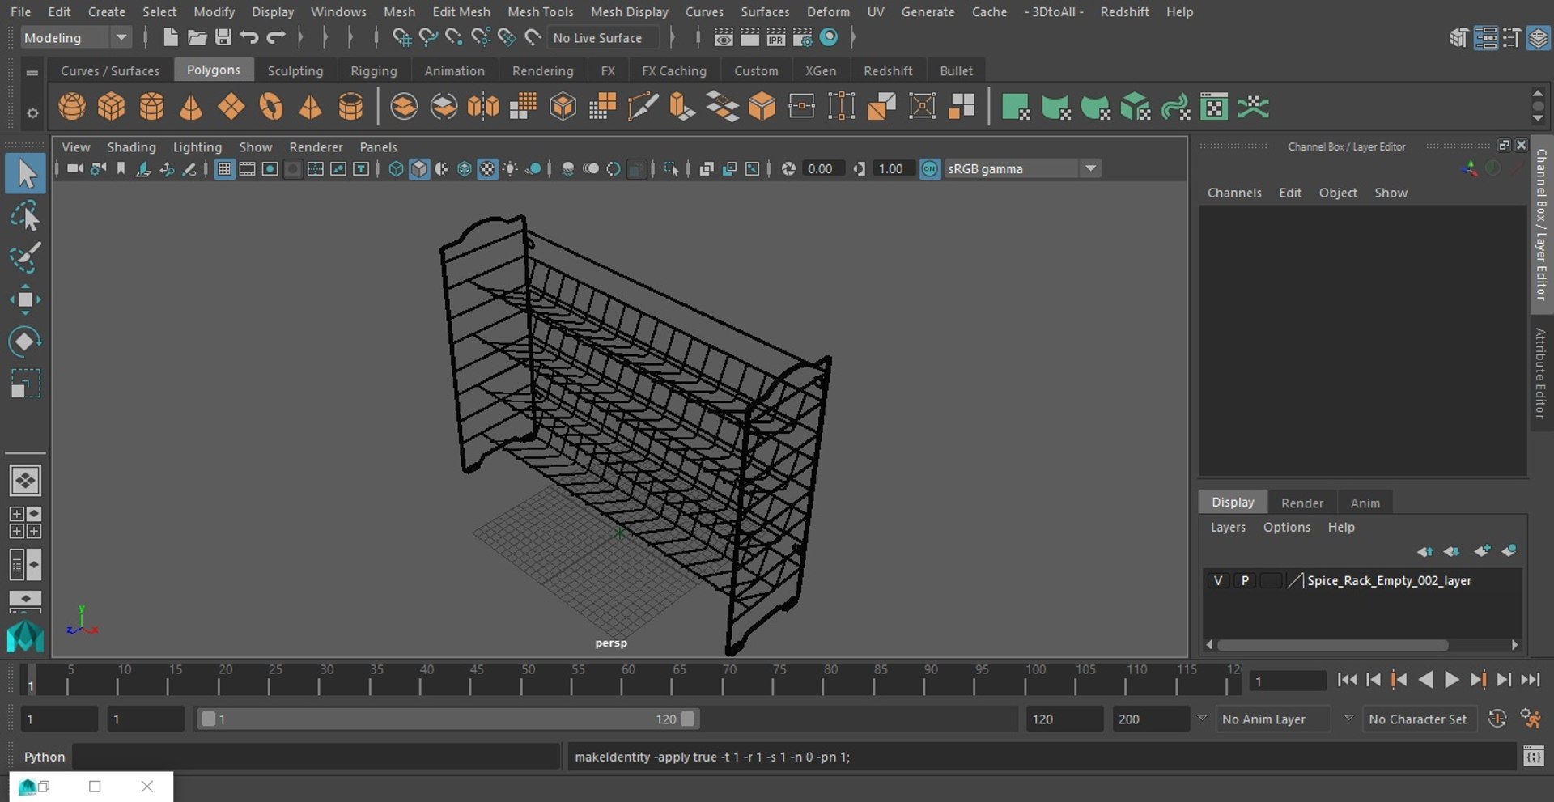
Task: Create a polygon cube from shelf
Action: tap(112, 106)
